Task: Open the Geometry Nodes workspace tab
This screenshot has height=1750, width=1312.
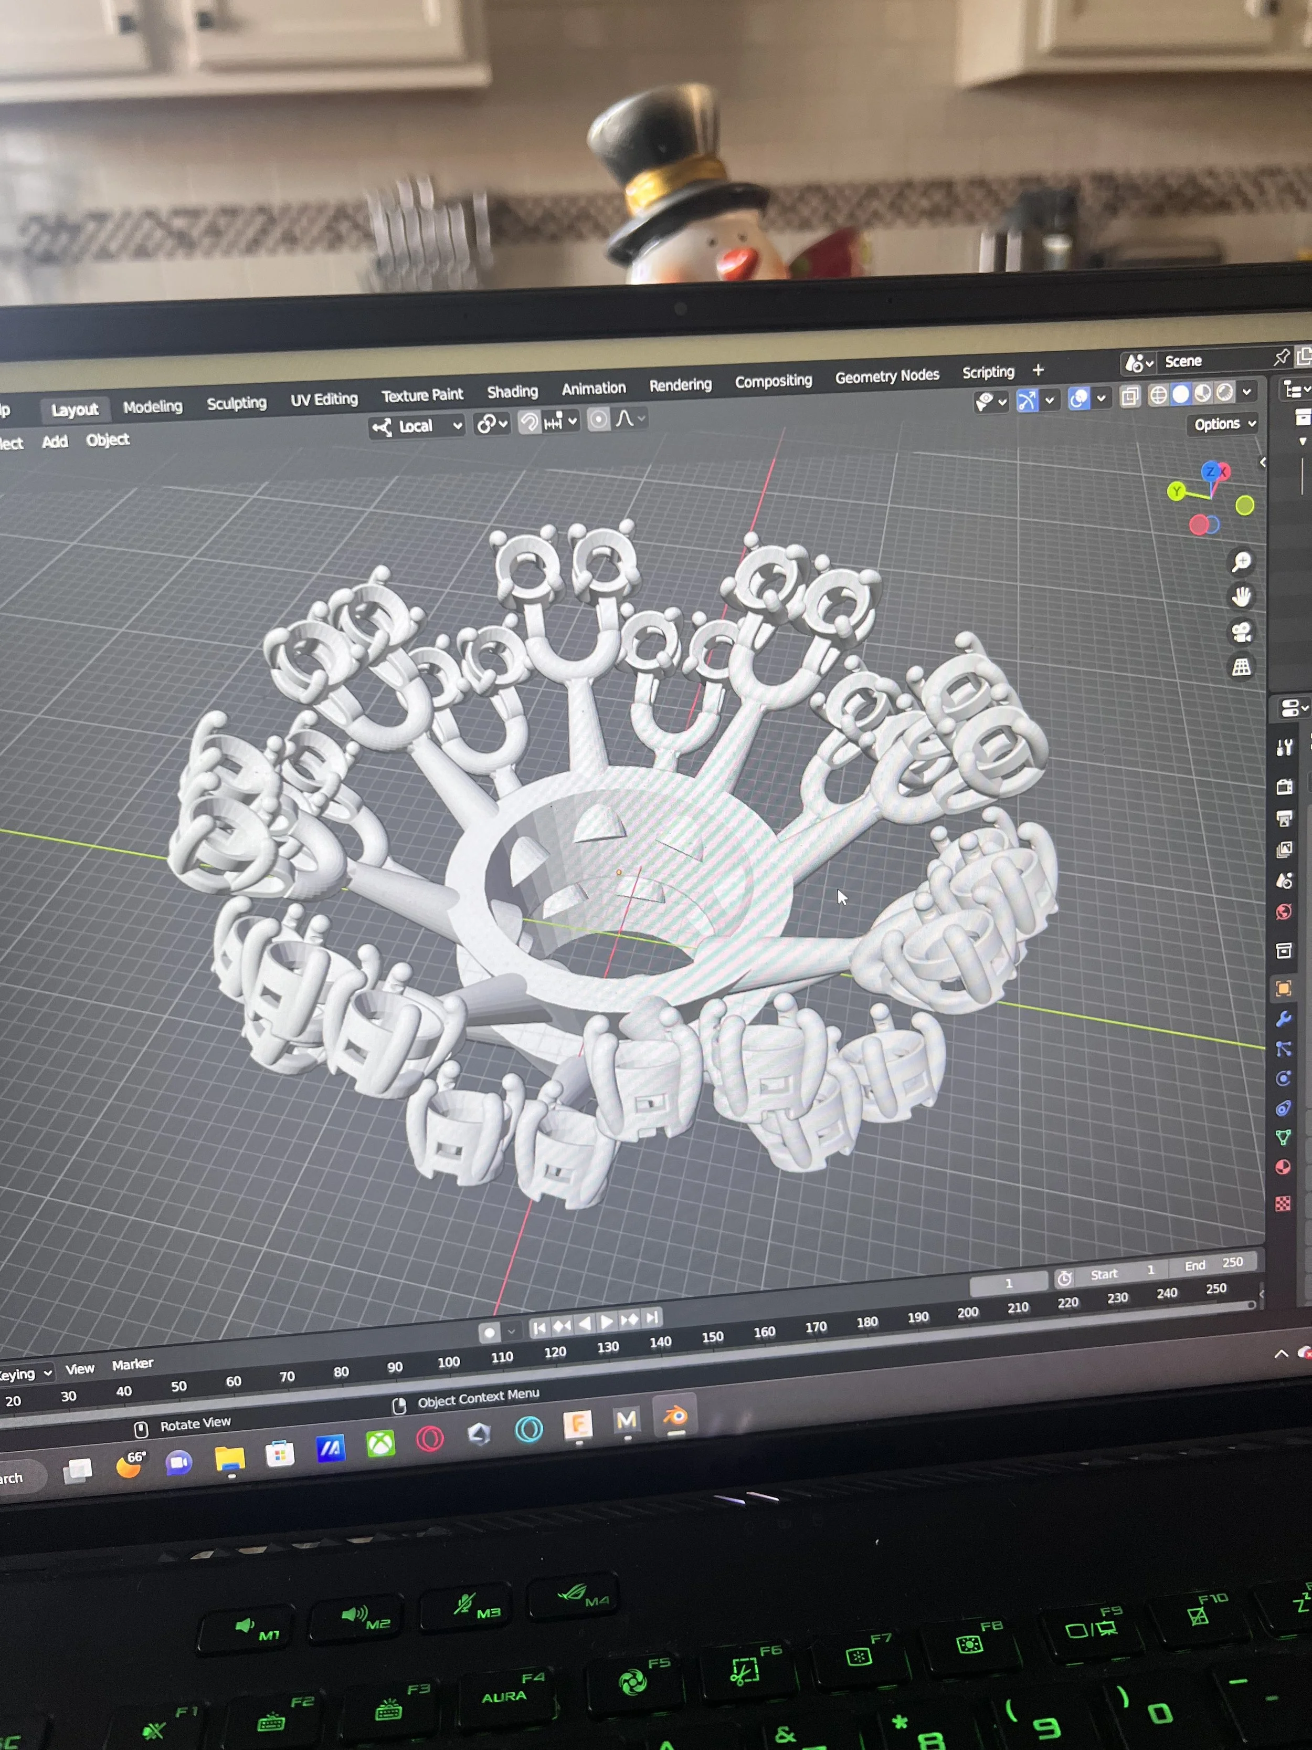Action: [x=886, y=376]
